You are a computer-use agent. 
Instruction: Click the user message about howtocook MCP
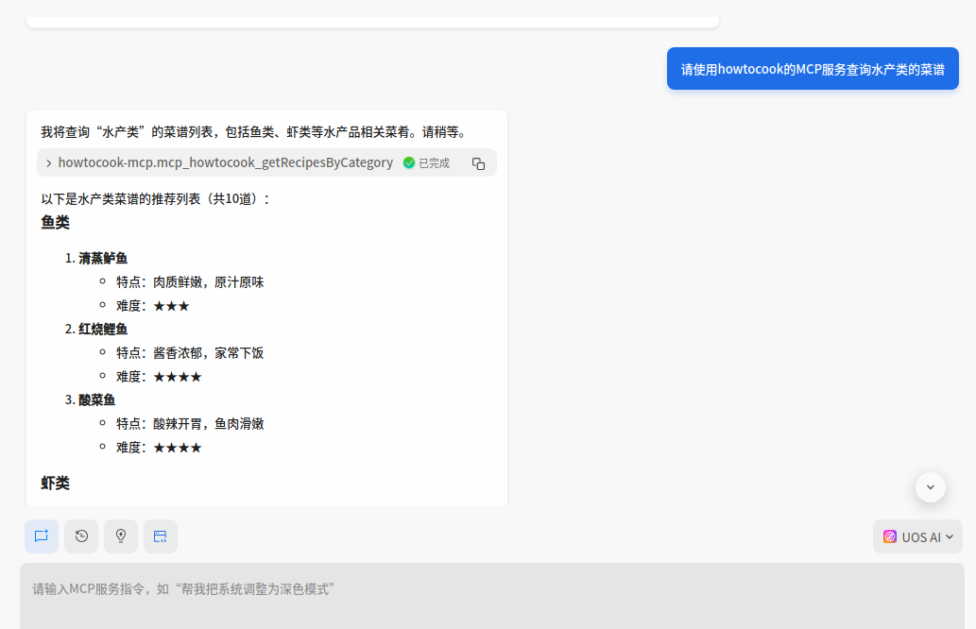coord(813,68)
